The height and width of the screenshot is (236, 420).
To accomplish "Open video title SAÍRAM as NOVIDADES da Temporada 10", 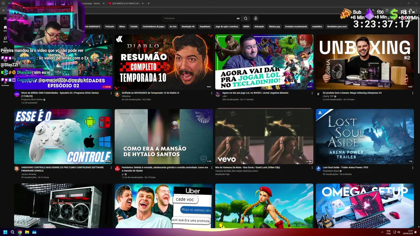I will [x=150, y=93].
